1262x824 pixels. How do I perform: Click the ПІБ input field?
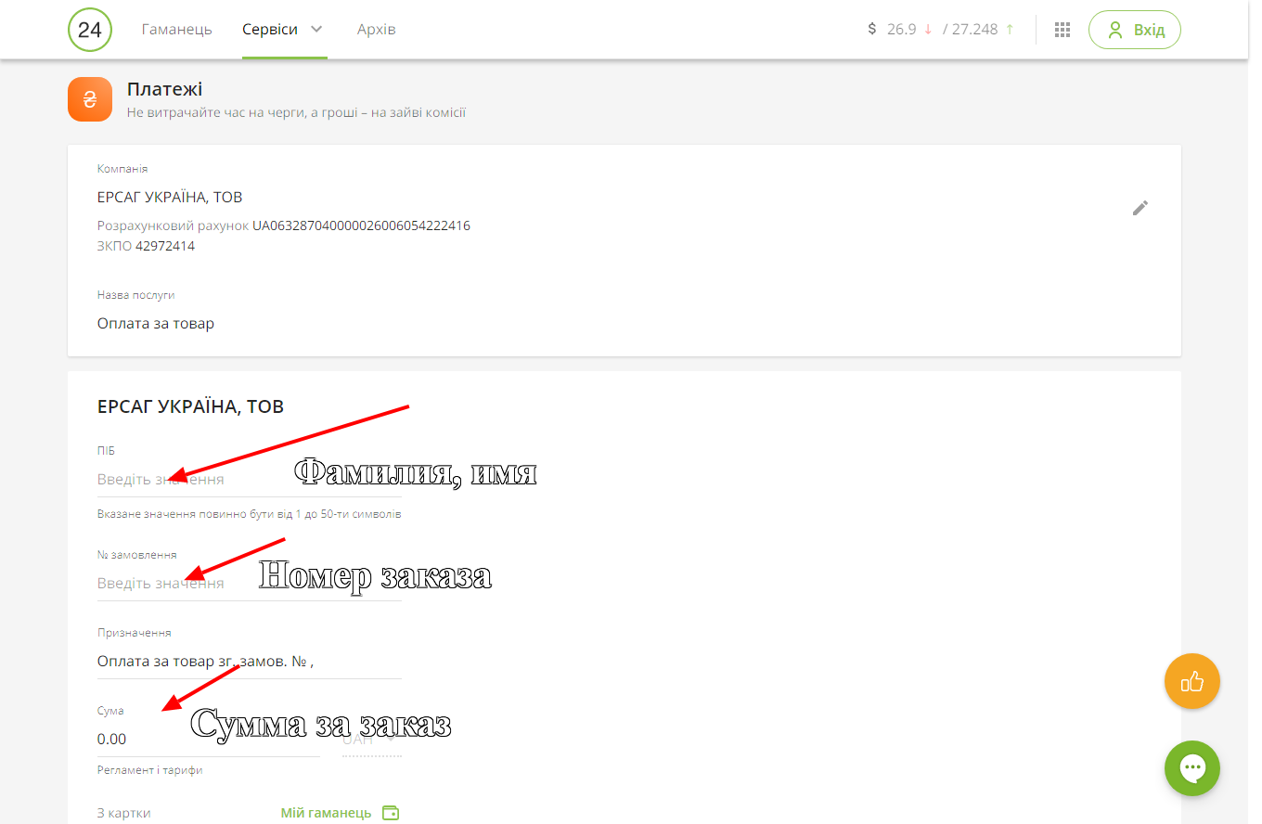tap(250, 480)
